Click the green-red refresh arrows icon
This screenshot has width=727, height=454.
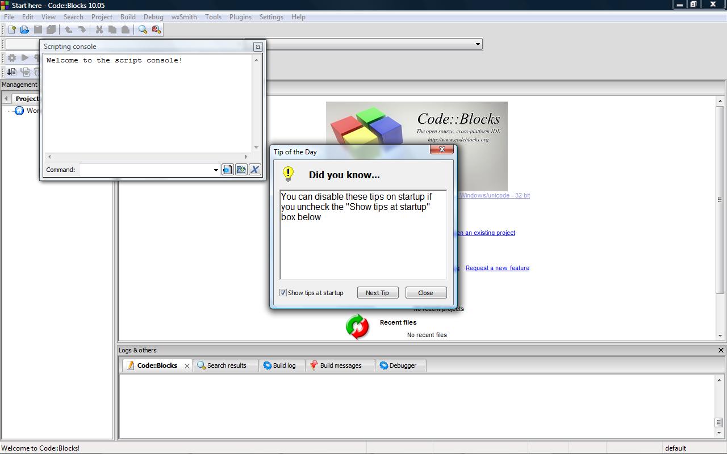click(357, 326)
